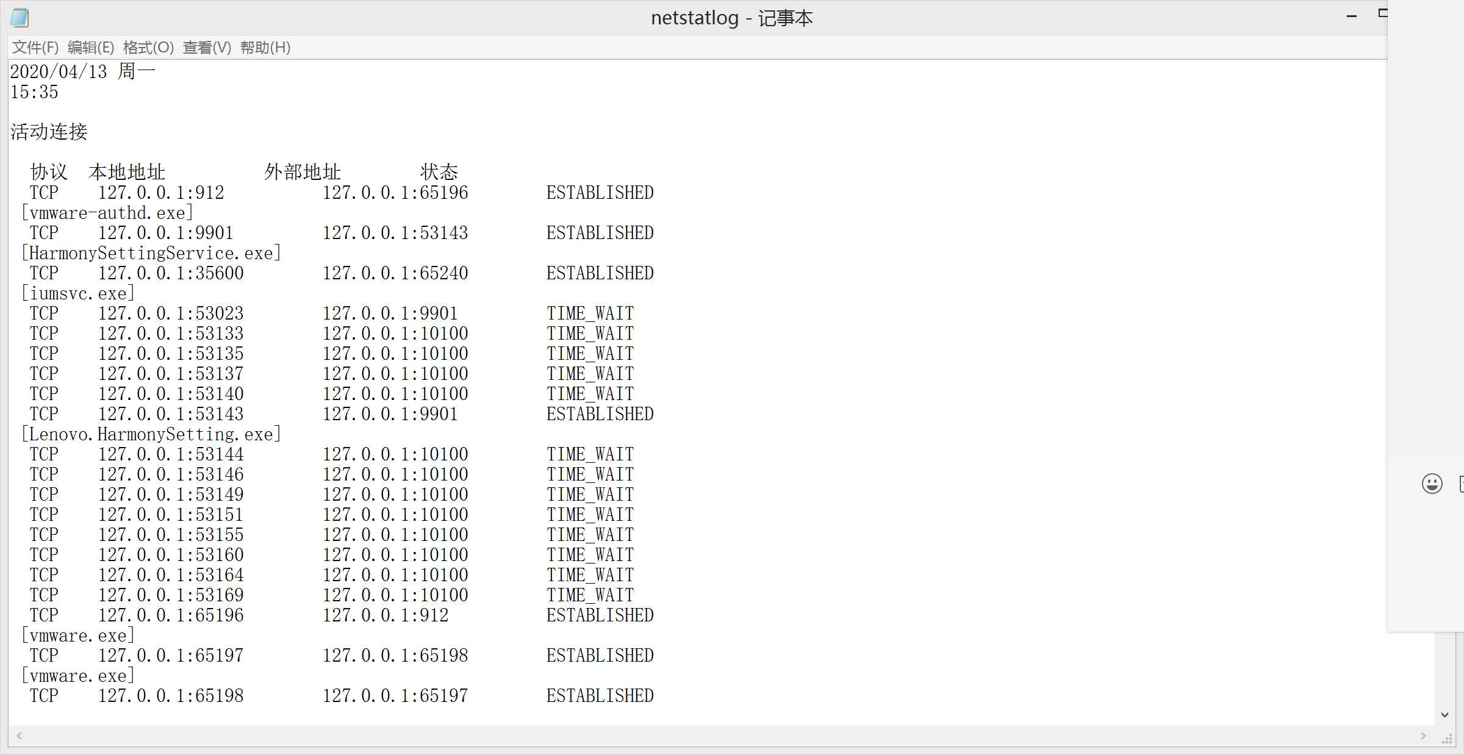Click the heading 活动连接
1464x755 pixels.
click(x=49, y=132)
